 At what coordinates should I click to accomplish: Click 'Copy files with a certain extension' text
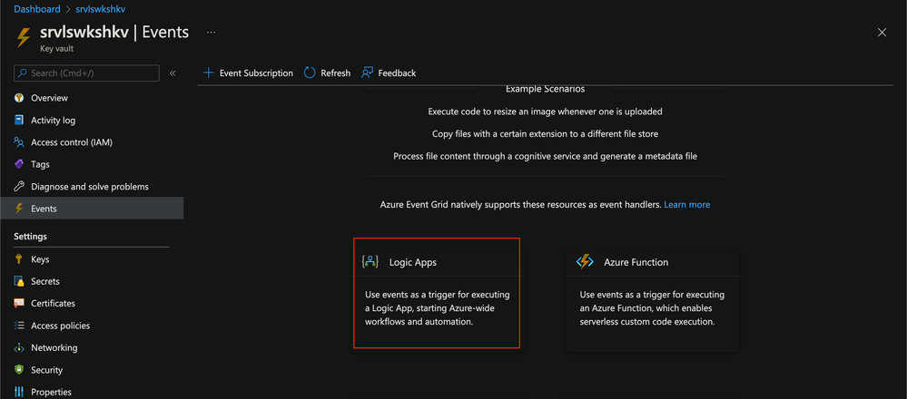(545, 134)
